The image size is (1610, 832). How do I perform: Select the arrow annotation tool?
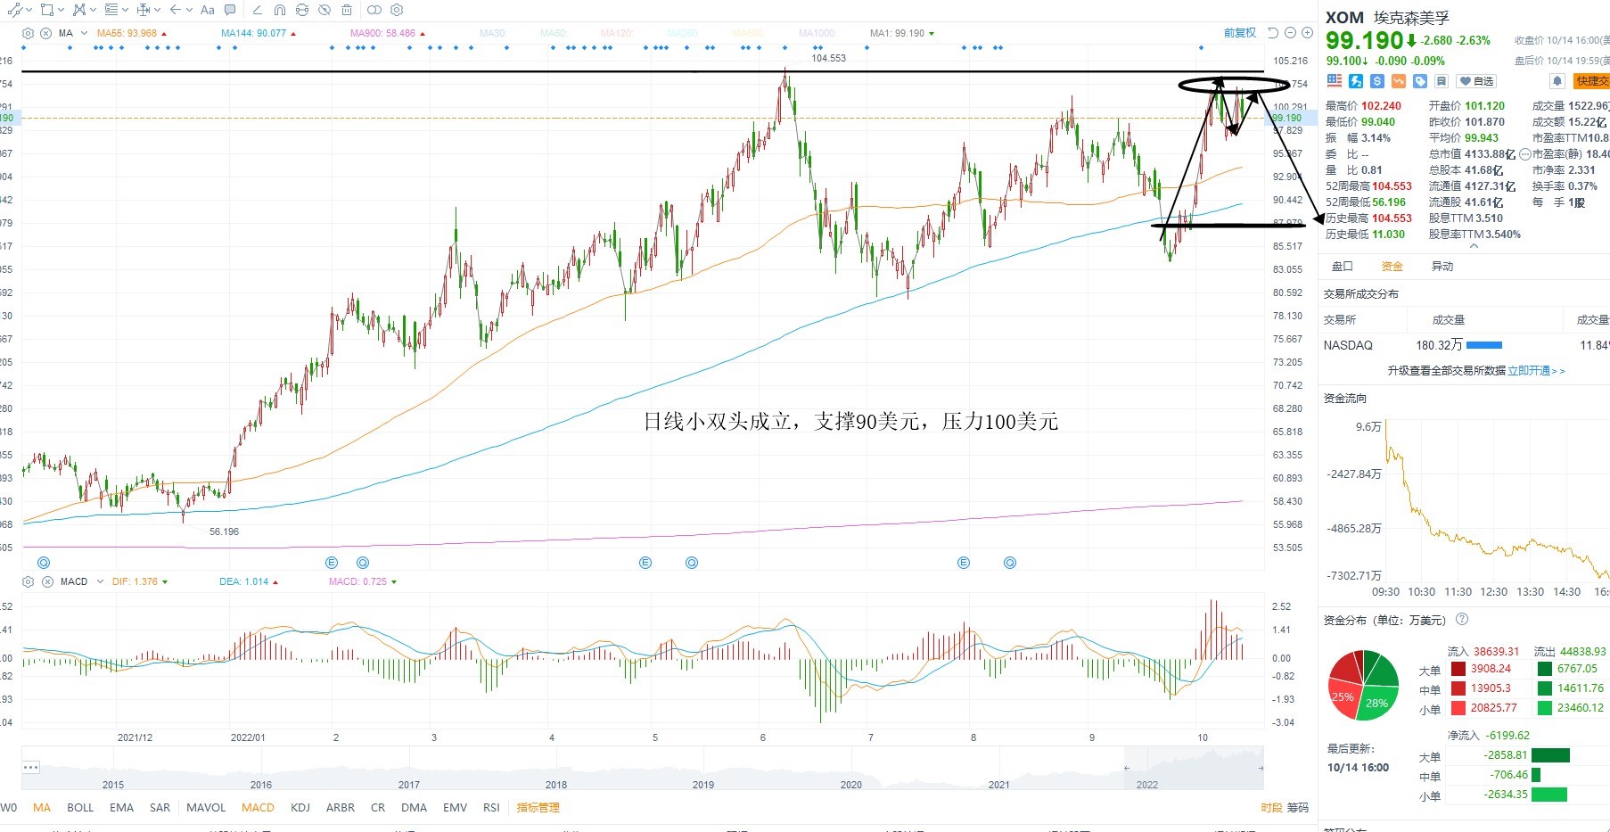(176, 10)
